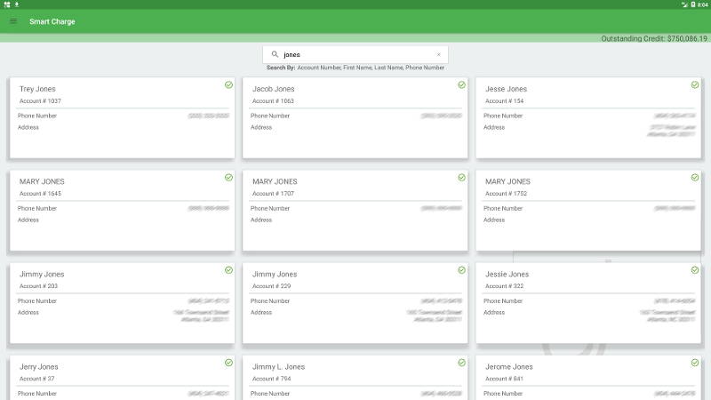Viewport: 711px width, 400px height.
Task: Focus the search box containing "jones"
Action: [x=355, y=54]
